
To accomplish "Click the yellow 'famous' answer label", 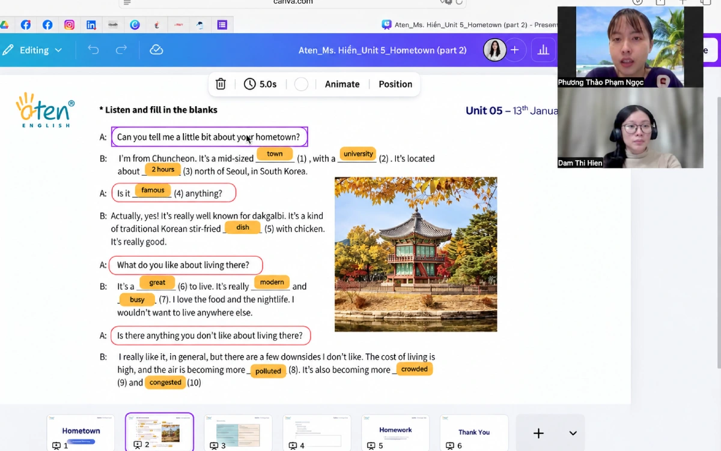I will (153, 190).
